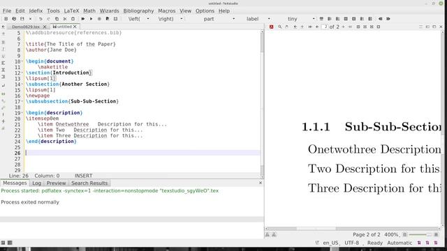Image resolution: width=447 pixels, height=251 pixels.
Task: Open the PDF in the external viewer using the red icon
Action: tap(272, 26)
